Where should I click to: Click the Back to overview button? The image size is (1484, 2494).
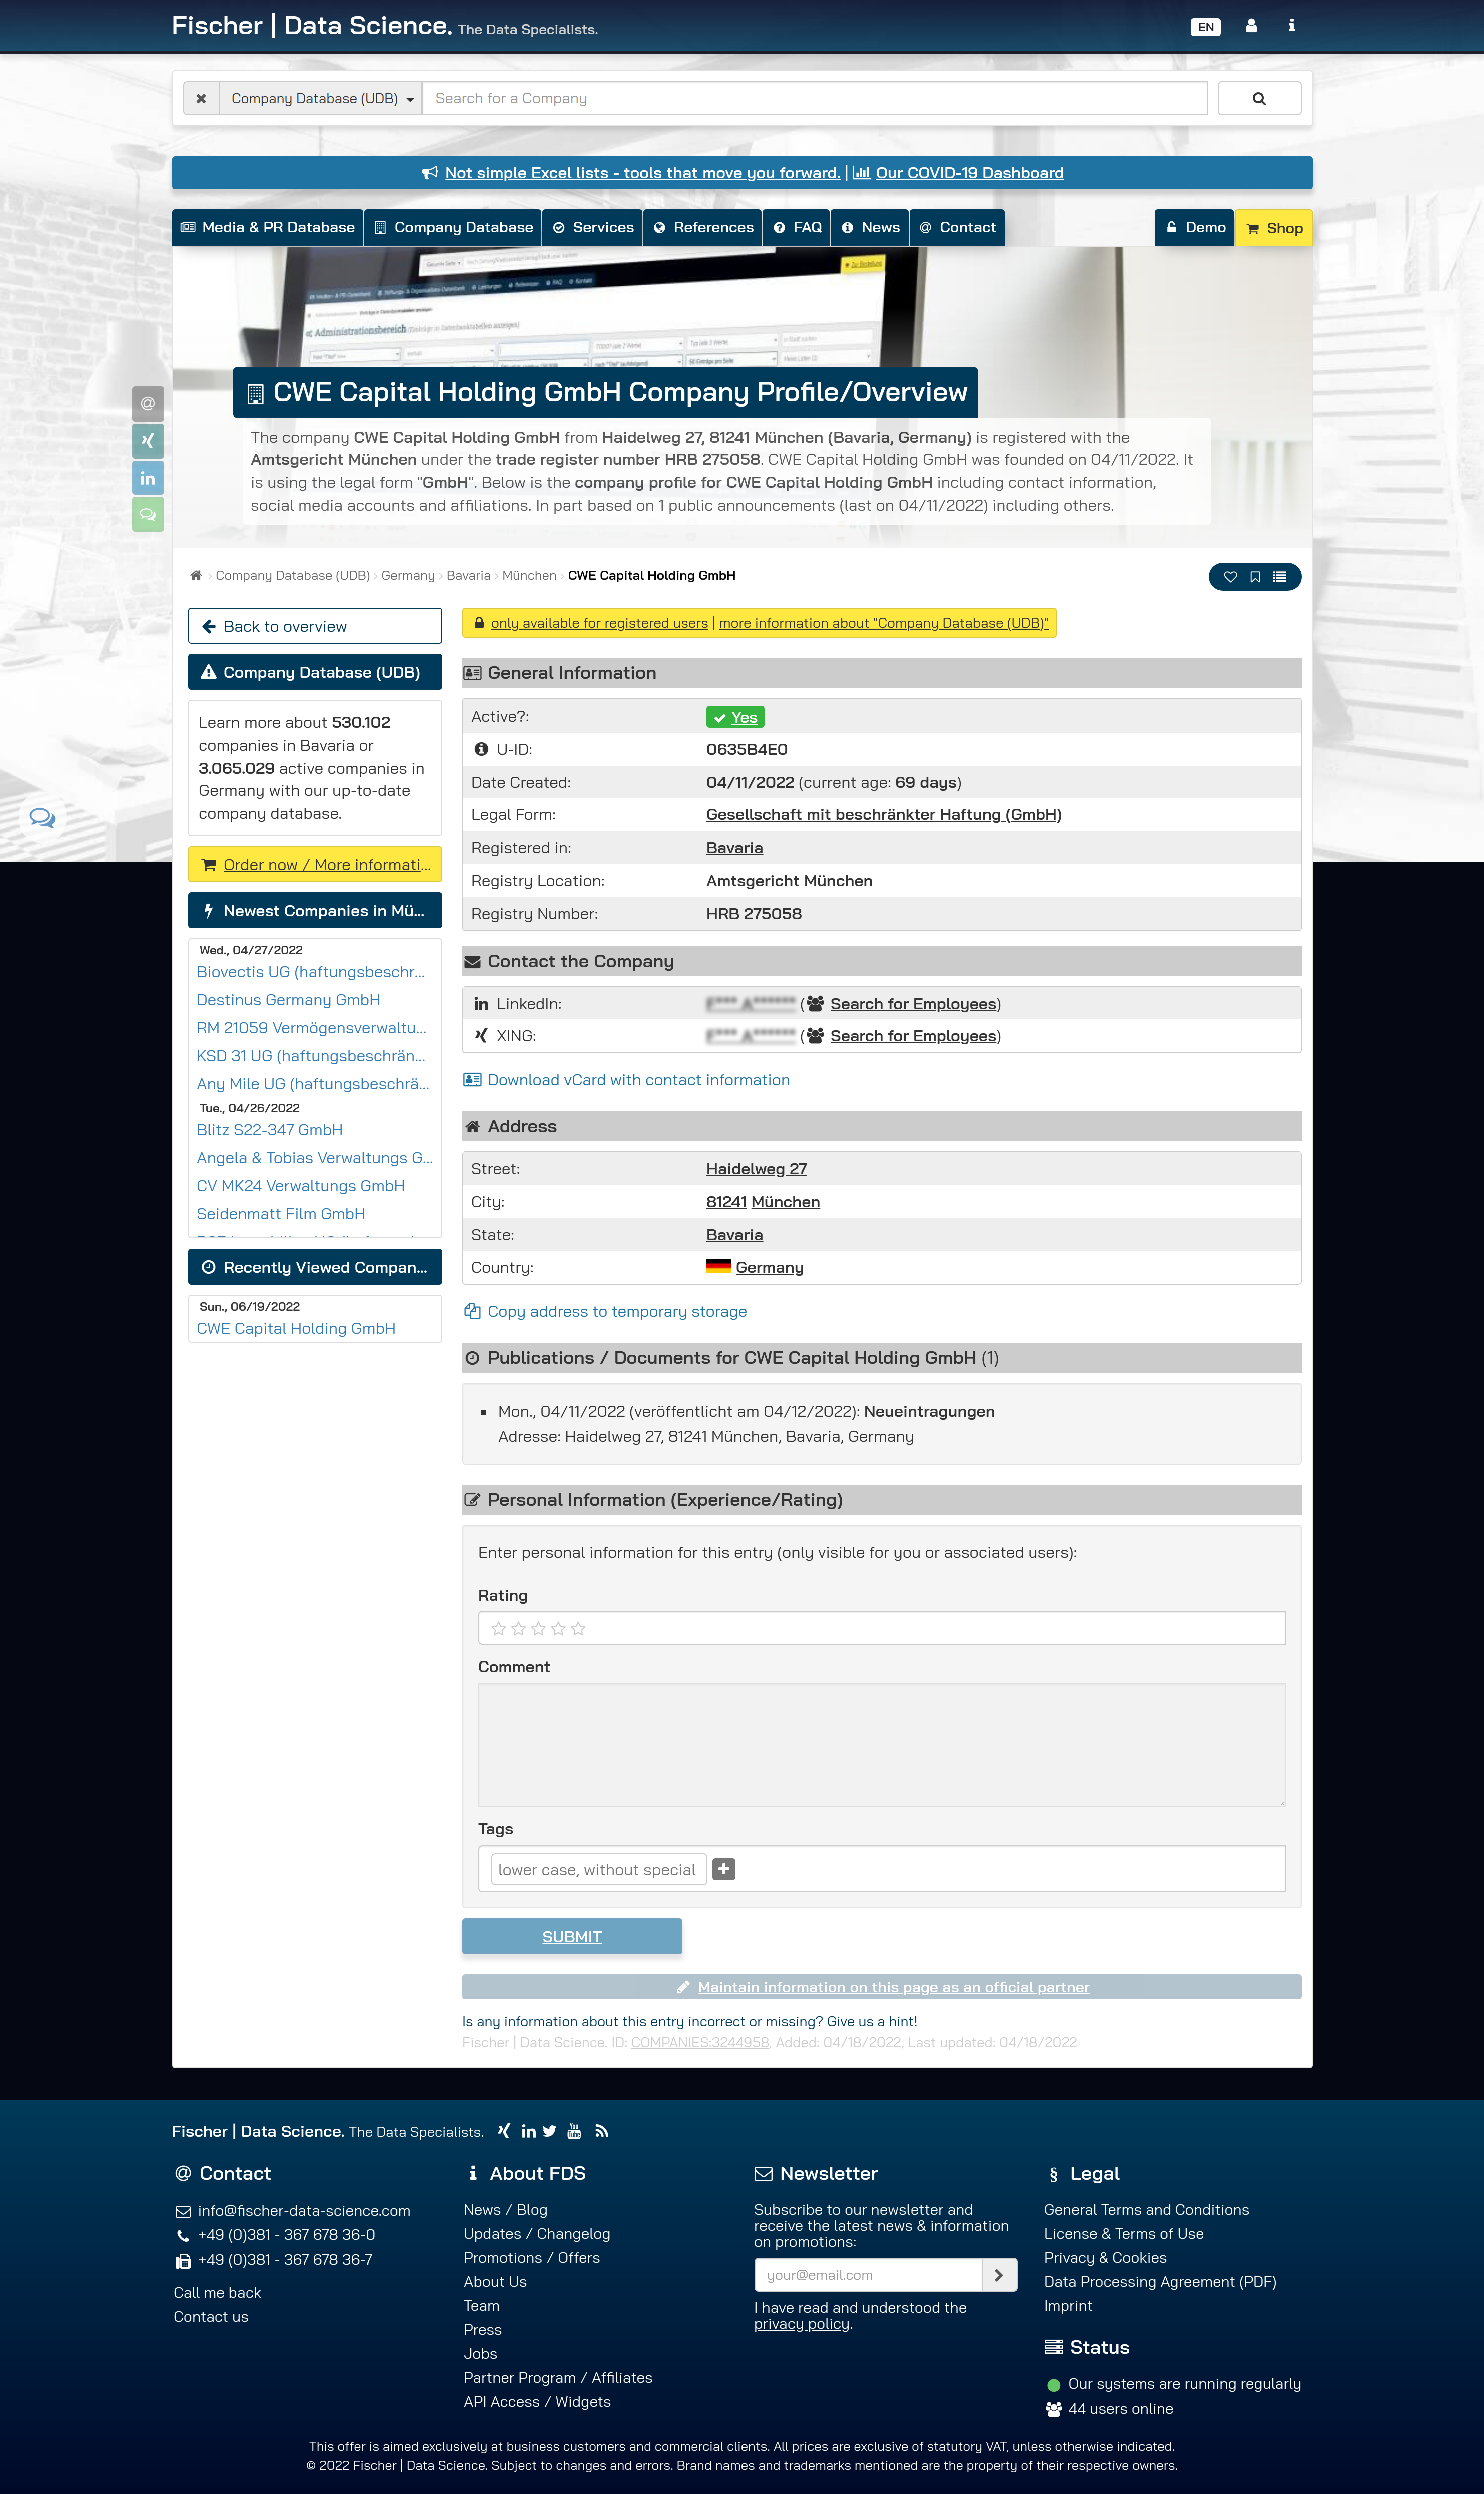click(x=314, y=626)
